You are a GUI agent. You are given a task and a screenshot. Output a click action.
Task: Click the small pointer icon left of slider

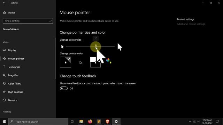pos(62,47)
